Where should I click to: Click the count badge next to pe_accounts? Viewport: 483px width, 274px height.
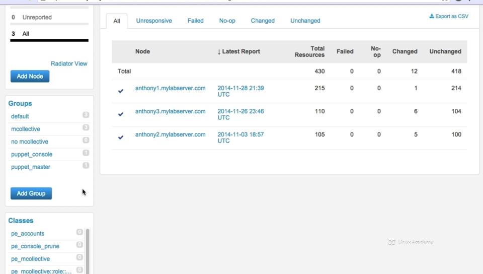point(79,232)
